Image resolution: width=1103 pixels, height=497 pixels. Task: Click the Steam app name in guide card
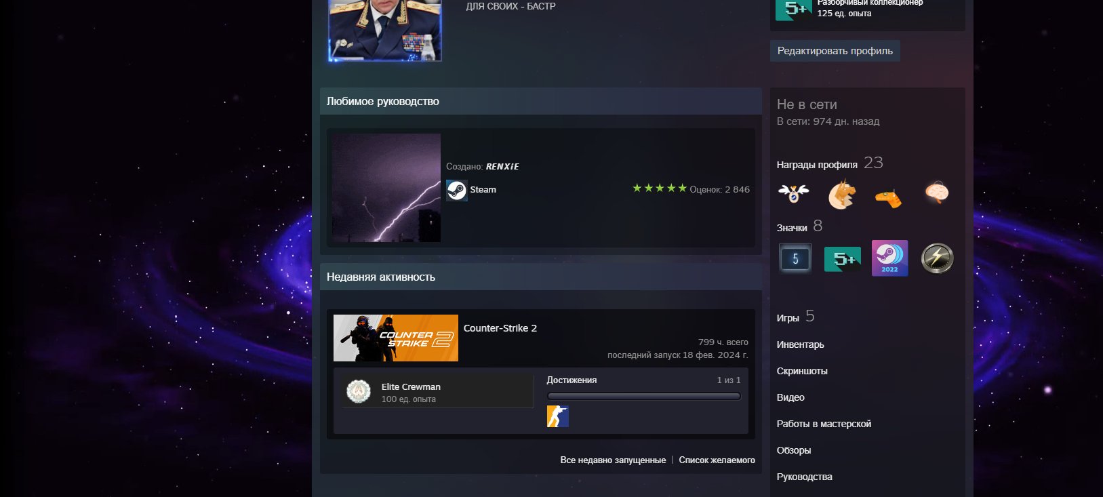point(483,190)
